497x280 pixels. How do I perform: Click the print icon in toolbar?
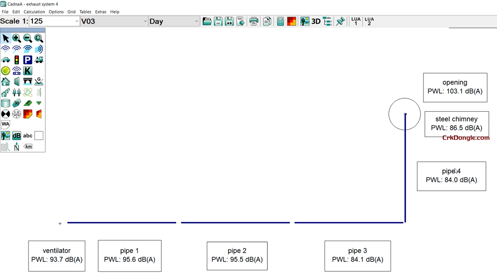click(x=254, y=21)
